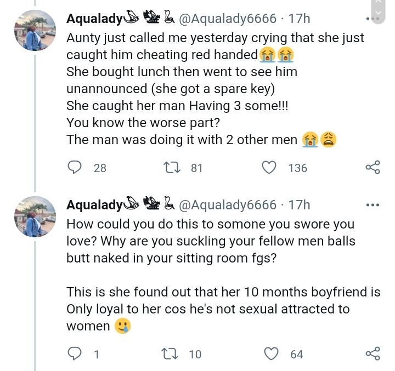The width and height of the screenshot is (395, 371).
Task: Open second tweet text starting 'How could you'
Action: pyautogui.click(x=208, y=241)
